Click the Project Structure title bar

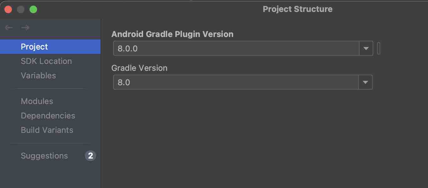point(297,9)
